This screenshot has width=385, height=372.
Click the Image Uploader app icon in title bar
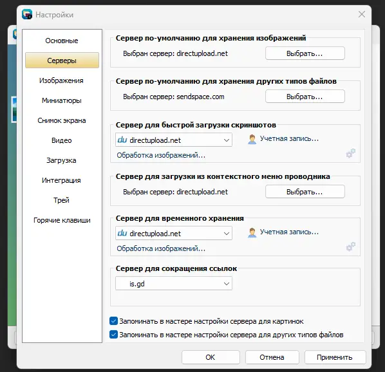(27, 14)
